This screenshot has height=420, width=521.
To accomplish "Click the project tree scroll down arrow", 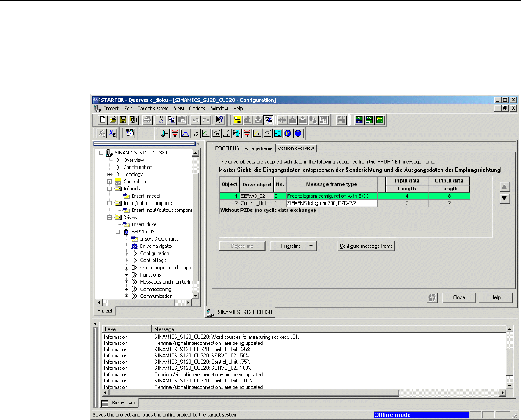I will 196,296.
